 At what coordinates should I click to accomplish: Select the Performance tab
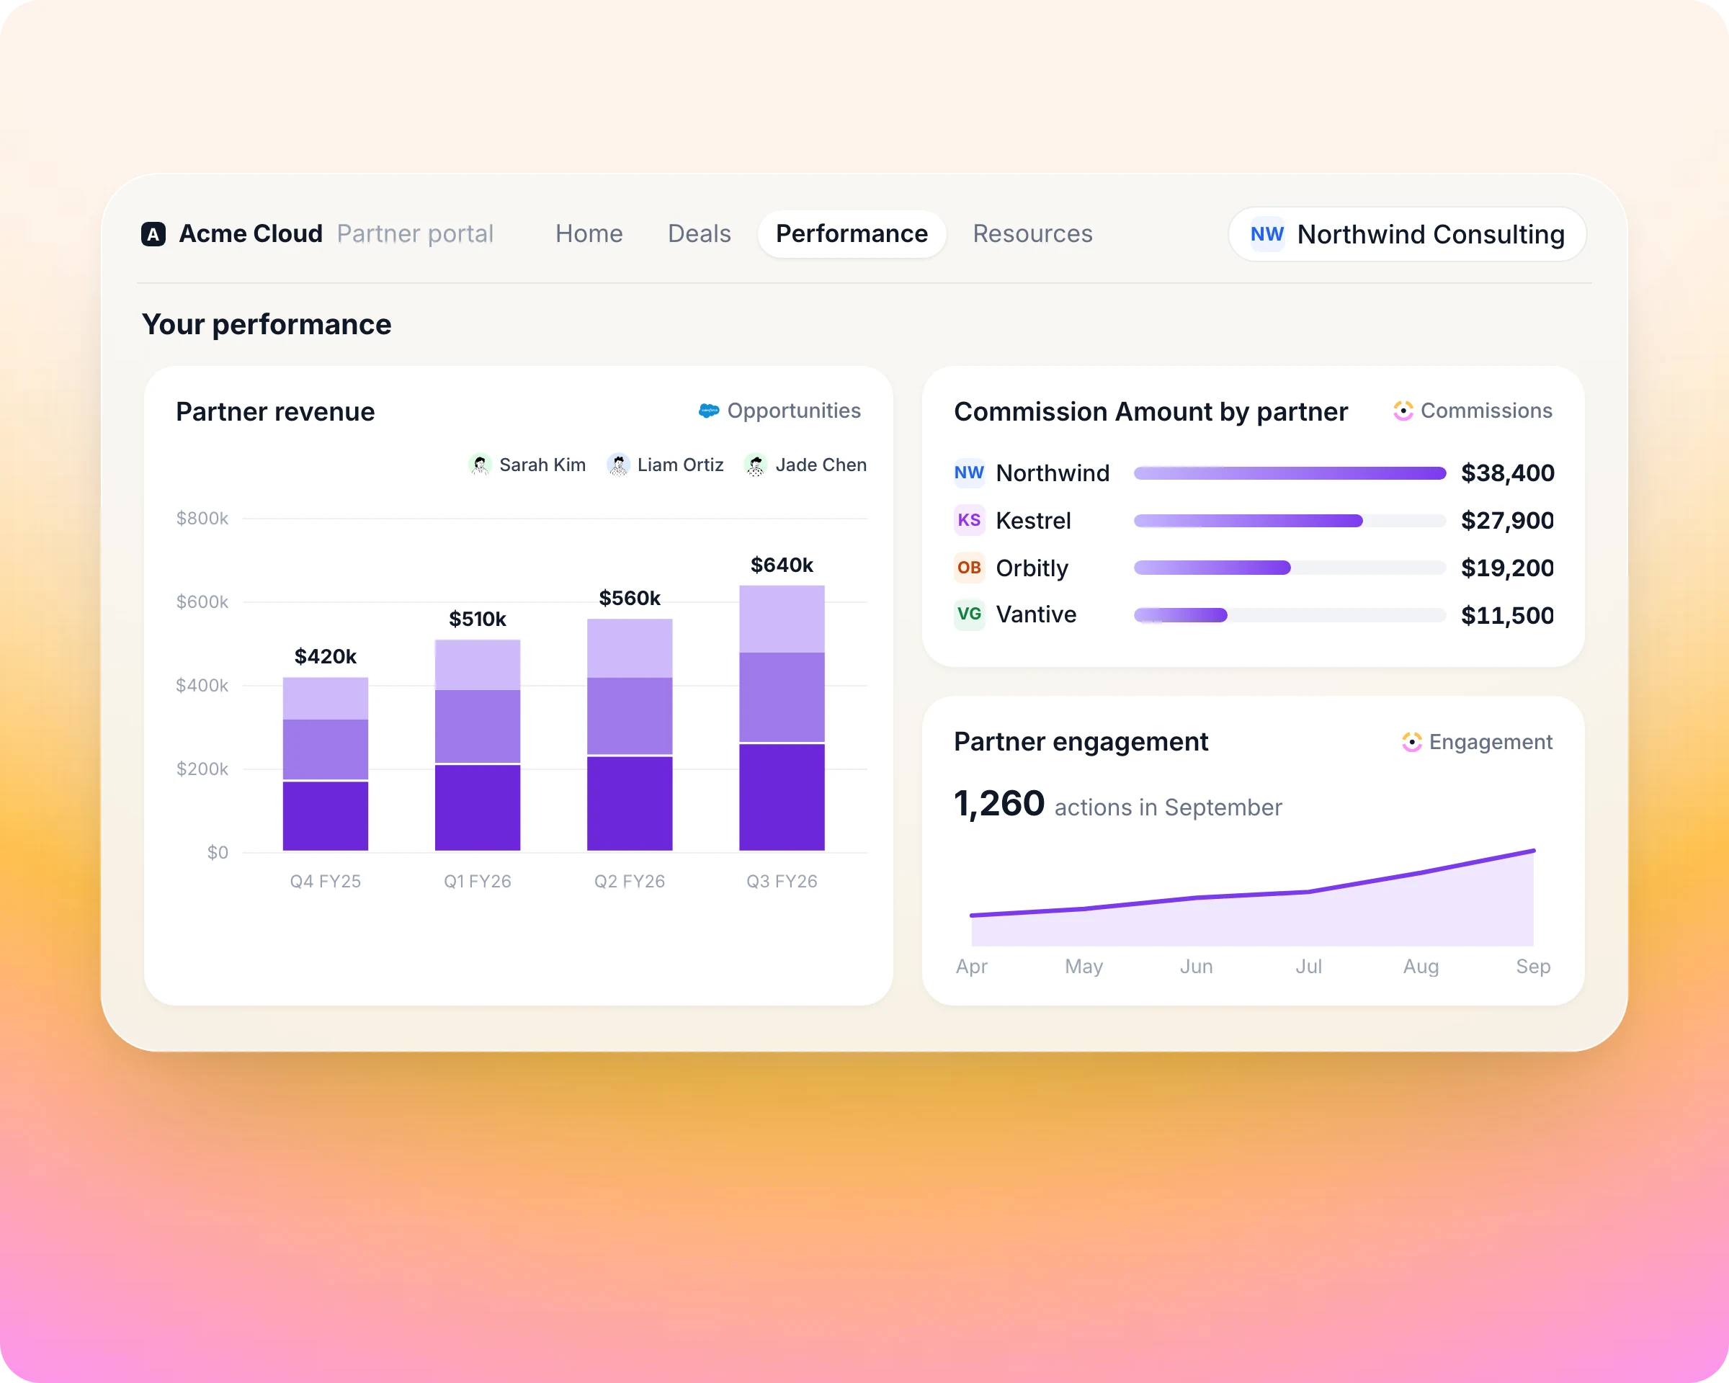pos(852,234)
